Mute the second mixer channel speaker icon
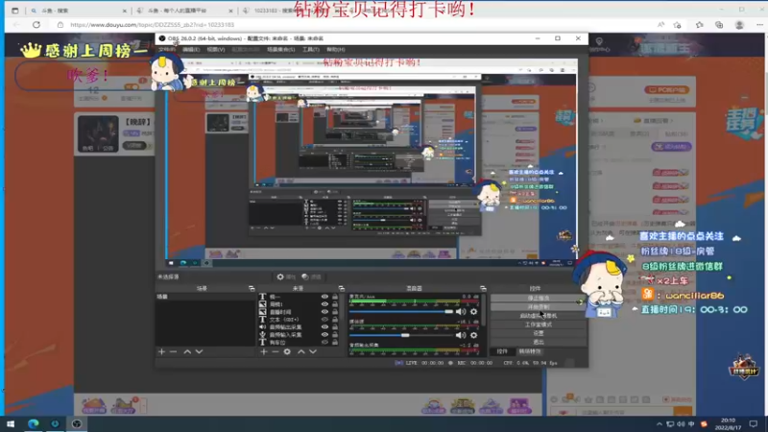Image resolution: width=768 pixels, height=432 pixels. (461, 335)
